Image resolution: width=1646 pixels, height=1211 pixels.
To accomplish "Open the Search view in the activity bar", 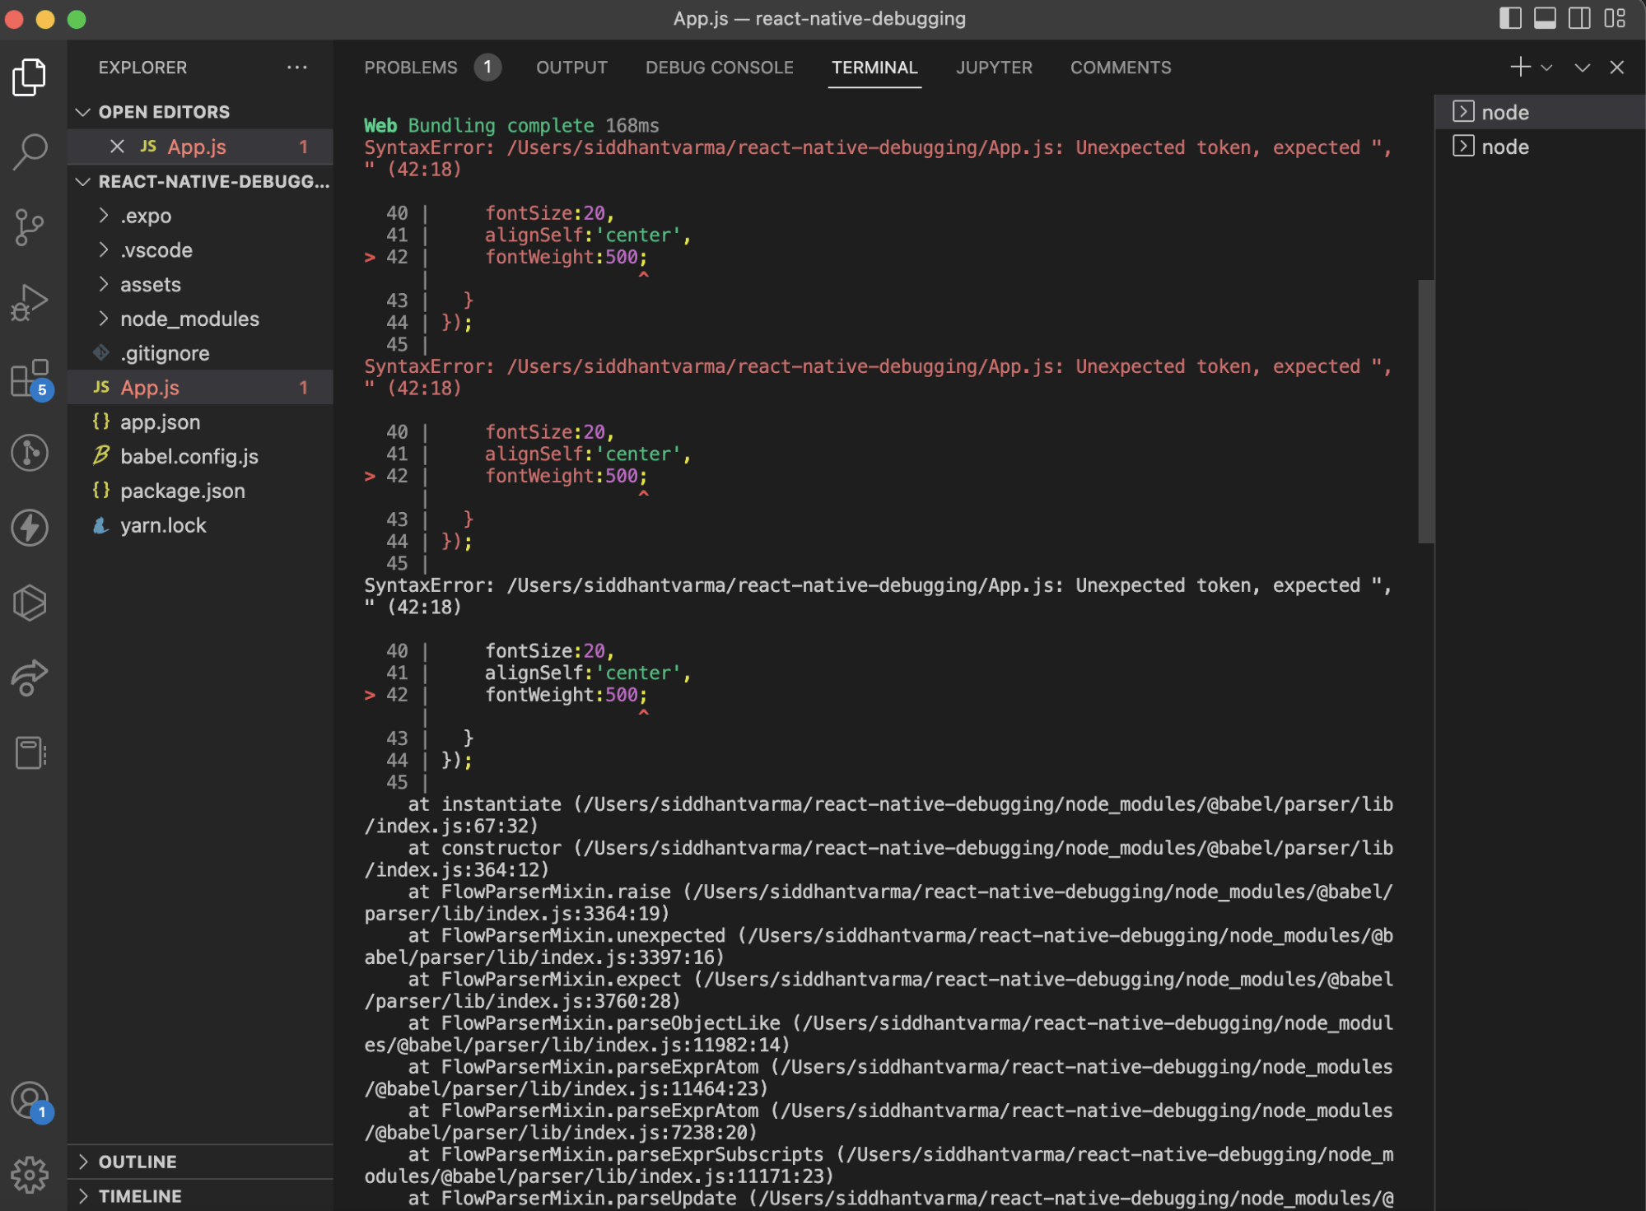I will pos(30,150).
